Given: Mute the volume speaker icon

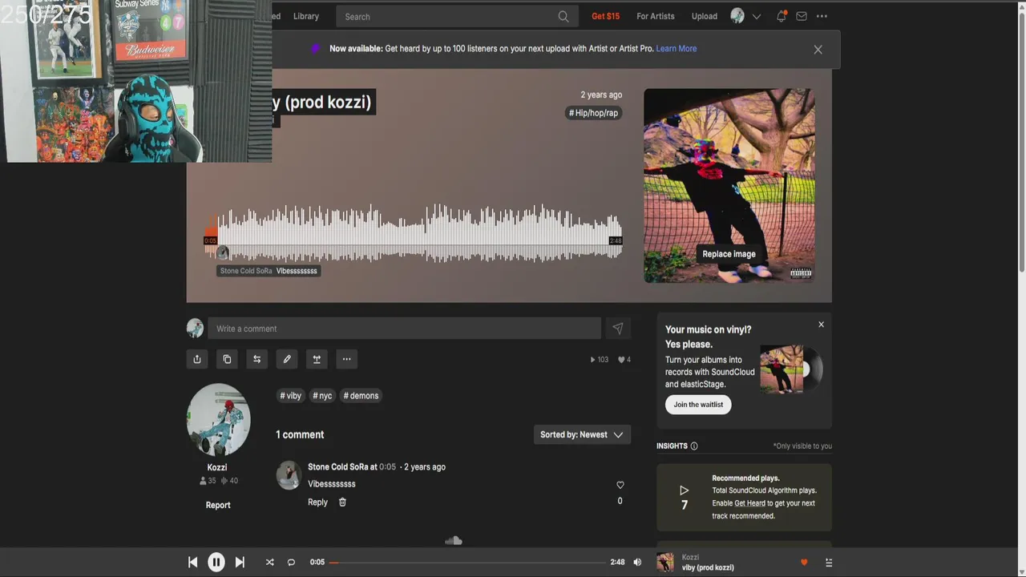Looking at the screenshot, I should click(x=637, y=563).
